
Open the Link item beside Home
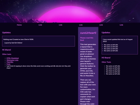point(40,25)
